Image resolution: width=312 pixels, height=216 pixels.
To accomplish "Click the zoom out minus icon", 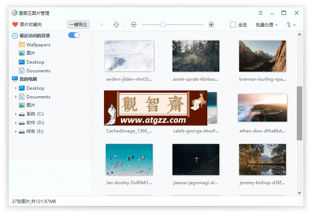I will click(x=134, y=25).
